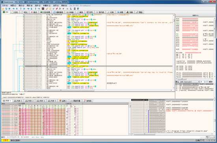The height and width of the screenshot is (143, 217).
Task: Click the Step into toolbar icon
Action: pyautogui.click(x=21, y=9)
